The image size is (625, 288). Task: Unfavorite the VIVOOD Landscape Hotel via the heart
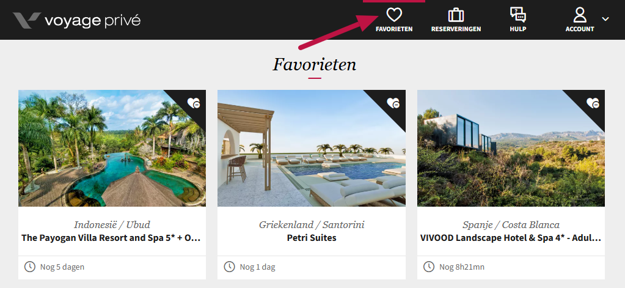(593, 103)
